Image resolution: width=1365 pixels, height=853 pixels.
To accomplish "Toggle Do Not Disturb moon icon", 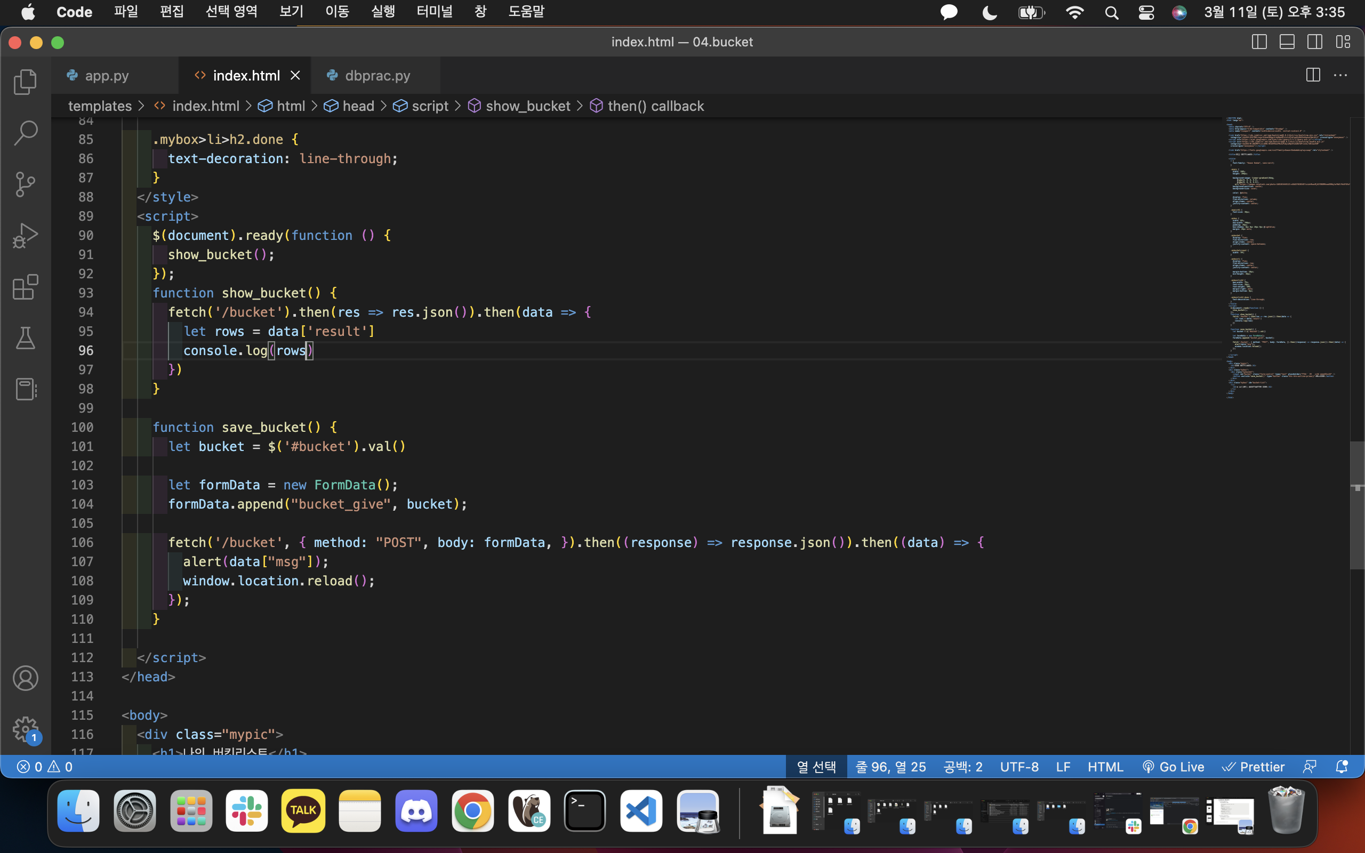I will click(989, 12).
